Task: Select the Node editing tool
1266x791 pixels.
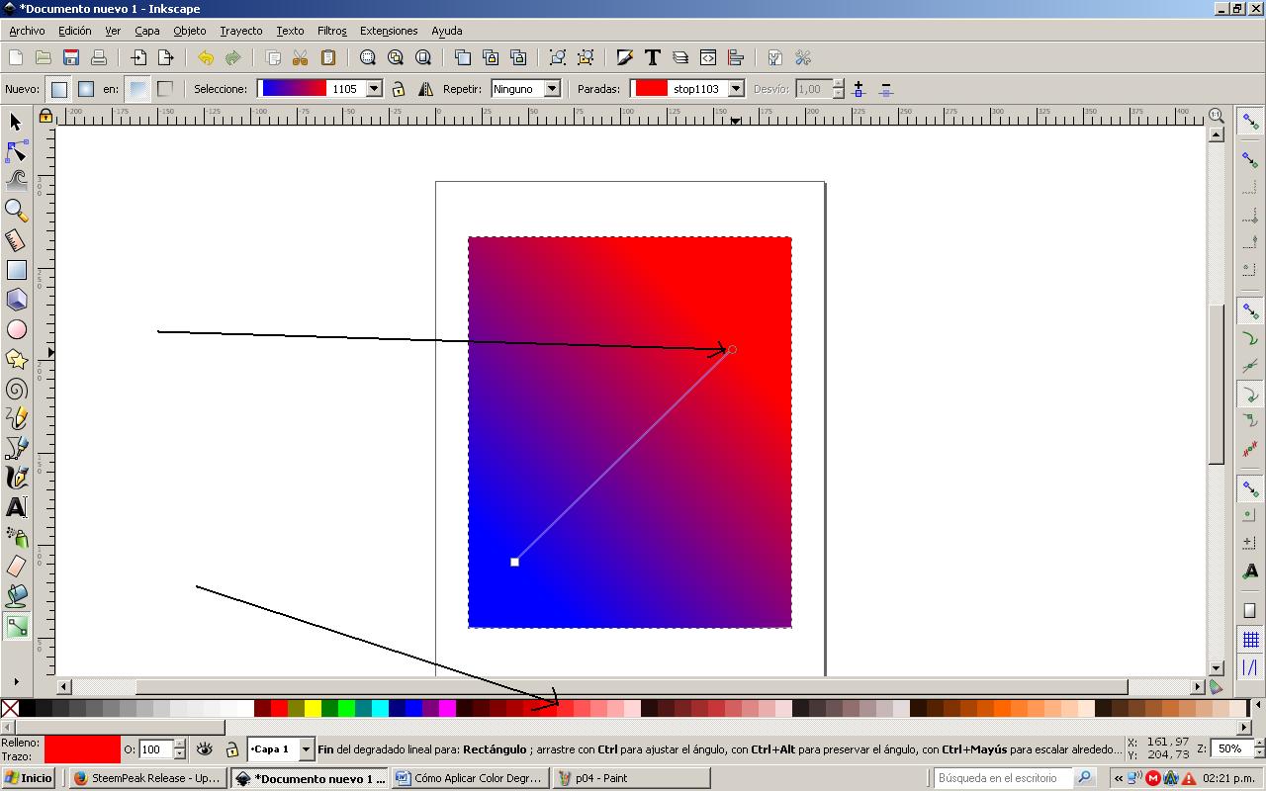Action: click(x=16, y=151)
